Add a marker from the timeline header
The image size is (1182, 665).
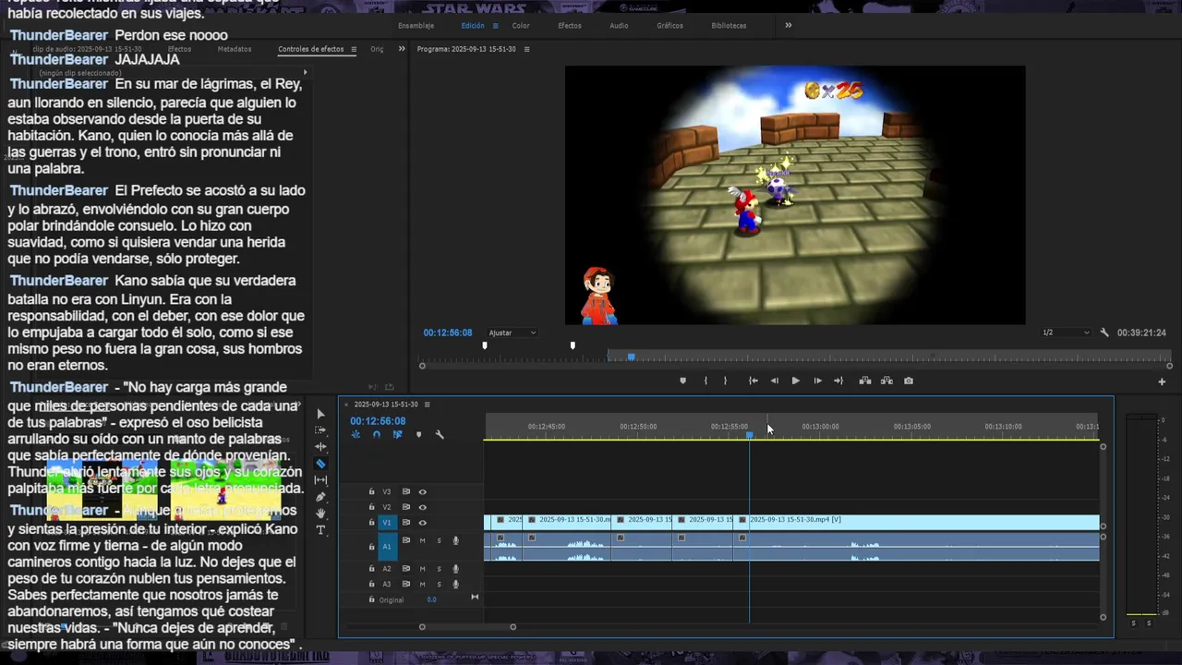[418, 434]
